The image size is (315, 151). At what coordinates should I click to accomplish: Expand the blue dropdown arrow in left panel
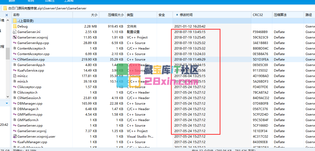coord(7,103)
